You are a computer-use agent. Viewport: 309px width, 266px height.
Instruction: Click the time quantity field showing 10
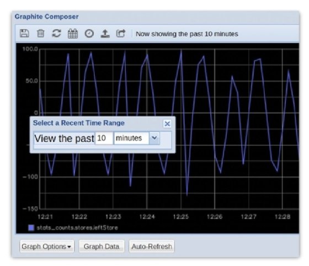tap(104, 138)
